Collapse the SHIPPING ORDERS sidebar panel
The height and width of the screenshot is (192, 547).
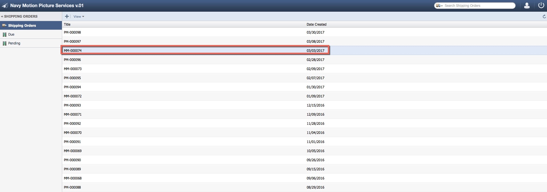pos(2,17)
